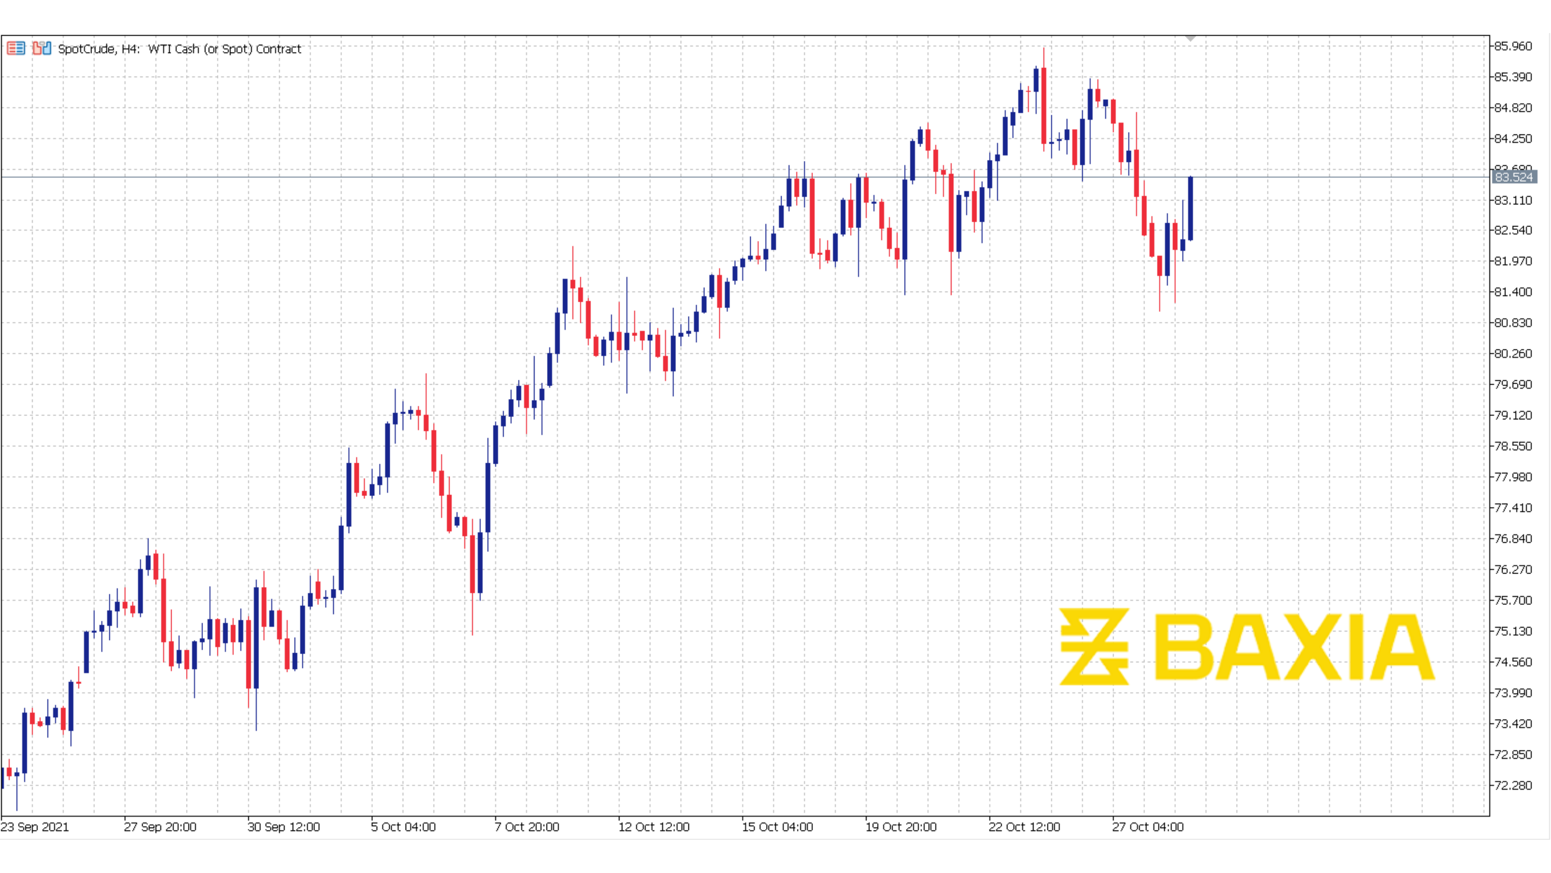
Task: Click the 85.390 price scale value
Action: [1513, 77]
